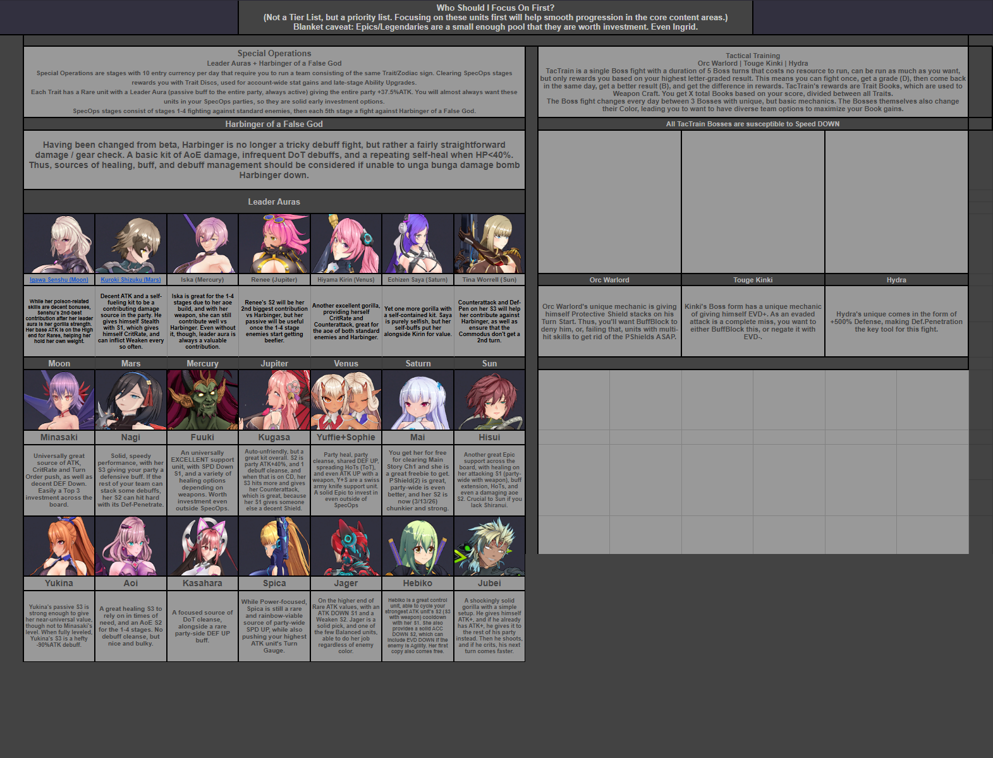The width and height of the screenshot is (993, 758).
Task: Select the Saturn column header
Action: (x=418, y=363)
